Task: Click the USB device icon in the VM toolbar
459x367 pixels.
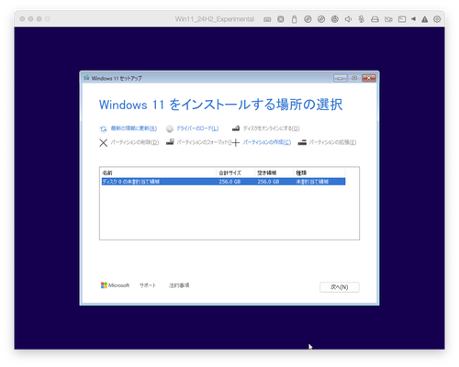Action: coord(294,19)
